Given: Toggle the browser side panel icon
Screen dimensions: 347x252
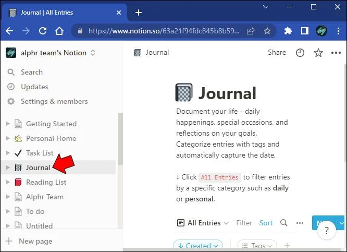Looking at the screenshot, I should (x=305, y=31).
